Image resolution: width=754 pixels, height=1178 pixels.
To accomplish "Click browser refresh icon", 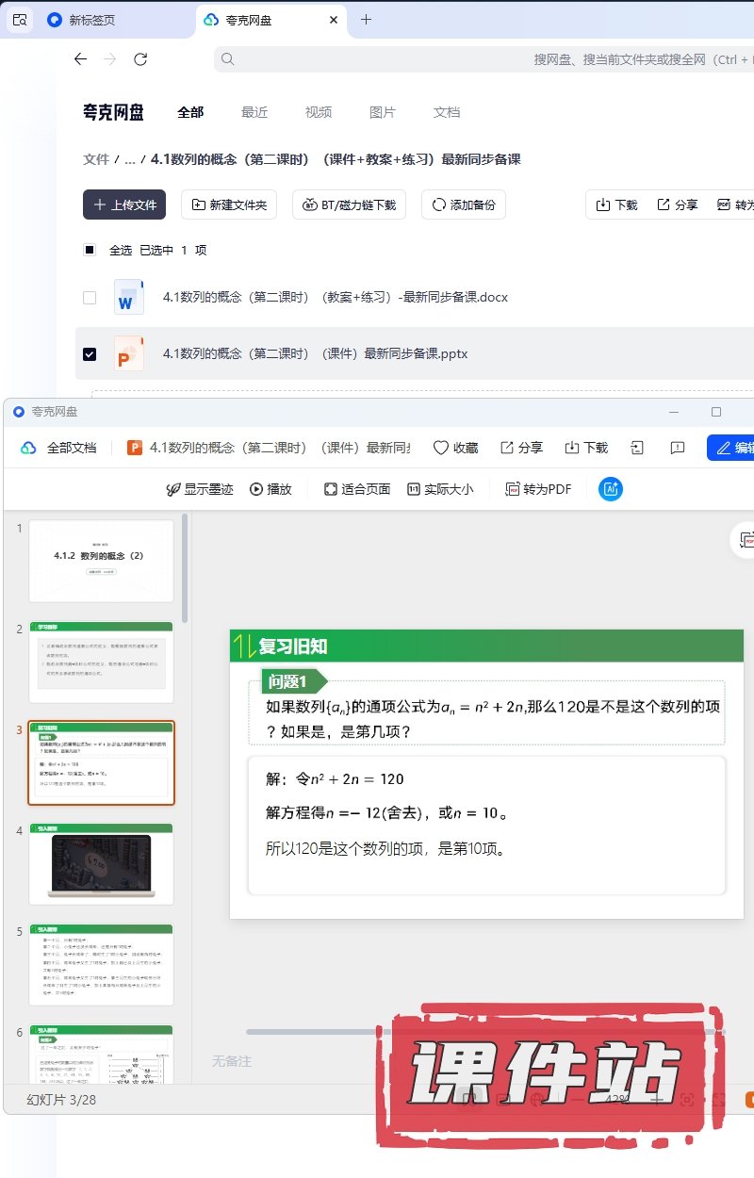I will 140,59.
